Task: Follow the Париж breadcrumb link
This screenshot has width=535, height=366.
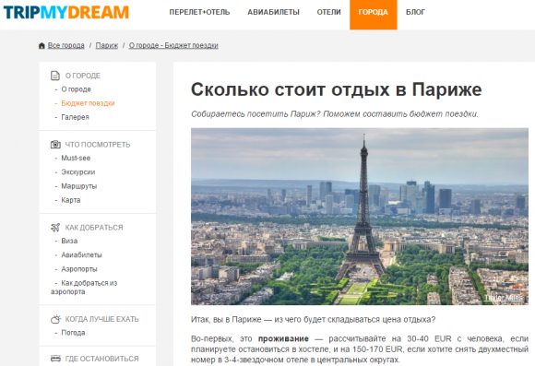Action: coord(107,45)
